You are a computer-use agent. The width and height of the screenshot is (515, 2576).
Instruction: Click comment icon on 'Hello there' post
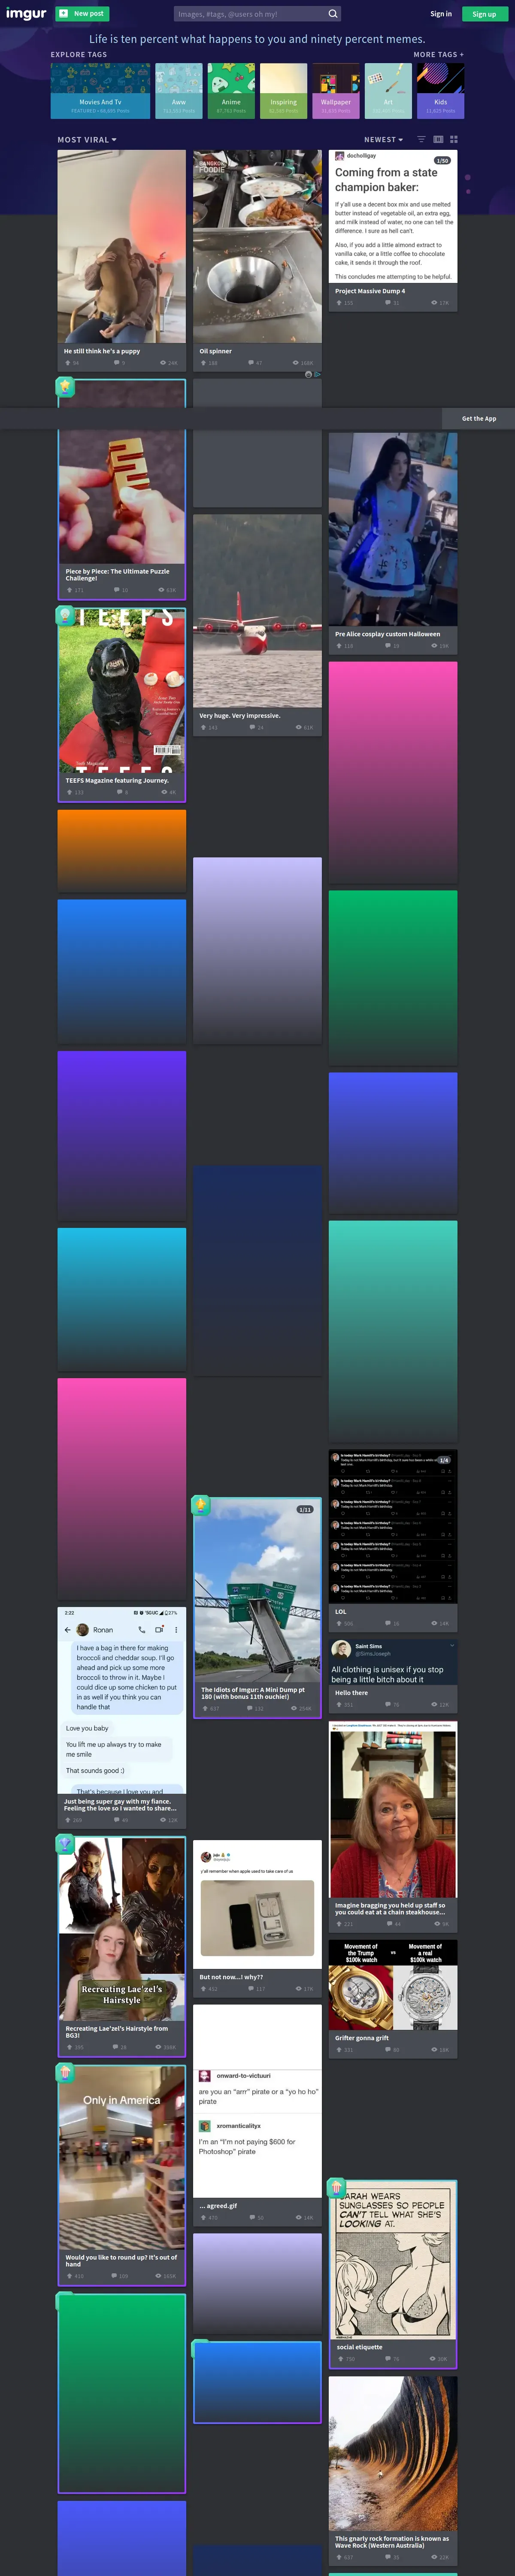point(387,1704)
